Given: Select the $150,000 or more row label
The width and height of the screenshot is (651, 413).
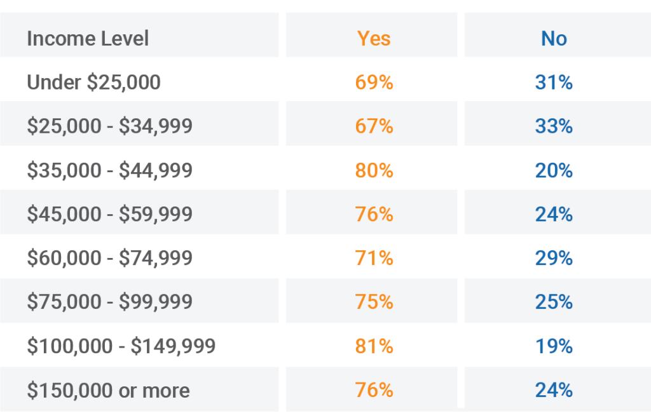Looking at the screenshot, I should point(108,391).
